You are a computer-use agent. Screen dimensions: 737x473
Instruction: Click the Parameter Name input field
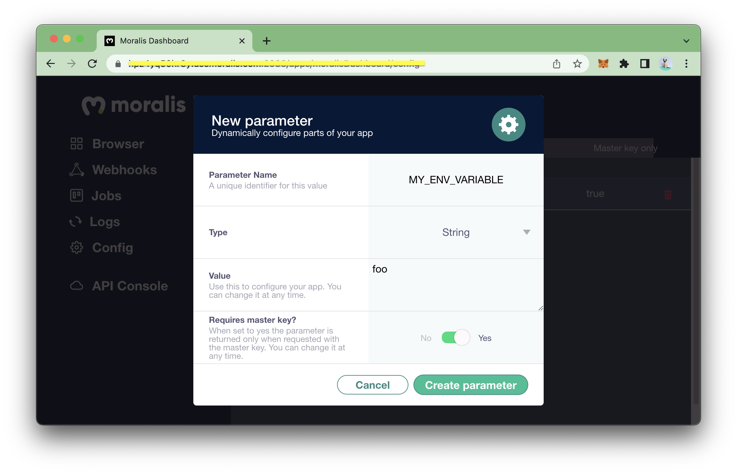point(455,179)
